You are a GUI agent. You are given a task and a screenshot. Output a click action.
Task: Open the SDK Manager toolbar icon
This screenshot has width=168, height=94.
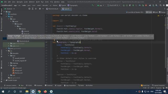pyautogui.click(x=156, y=5)
